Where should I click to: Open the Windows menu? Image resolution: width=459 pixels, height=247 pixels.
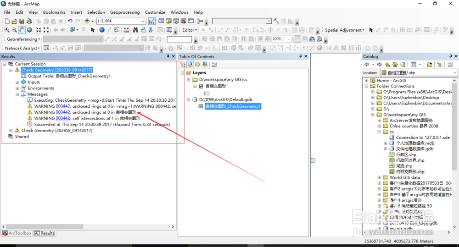179,12
